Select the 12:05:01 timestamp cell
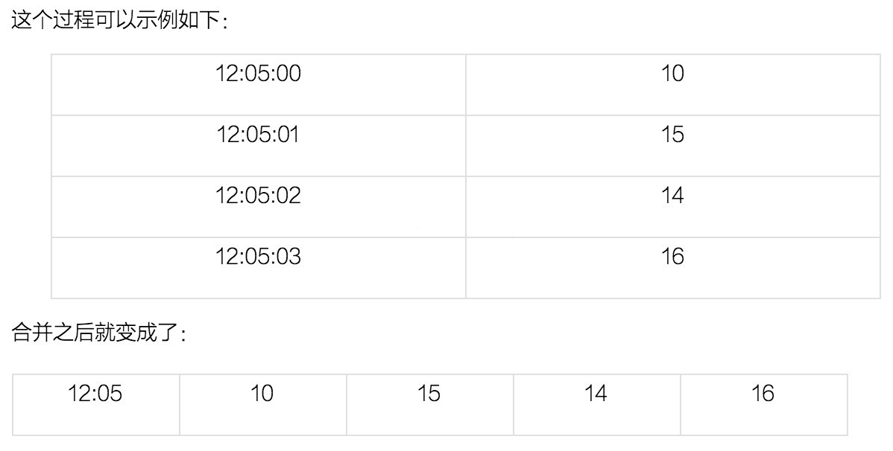893x451 pixels. coord(259,146)
